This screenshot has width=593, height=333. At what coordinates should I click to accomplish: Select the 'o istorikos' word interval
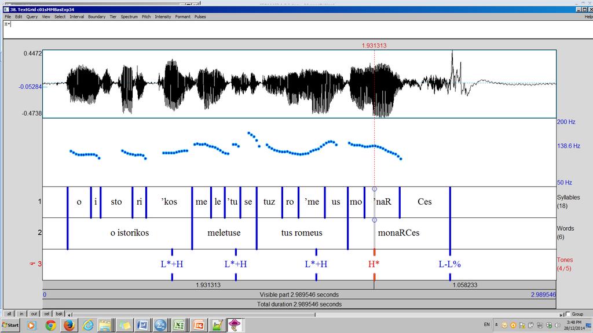pyautogui.click(x=130, y=233)
